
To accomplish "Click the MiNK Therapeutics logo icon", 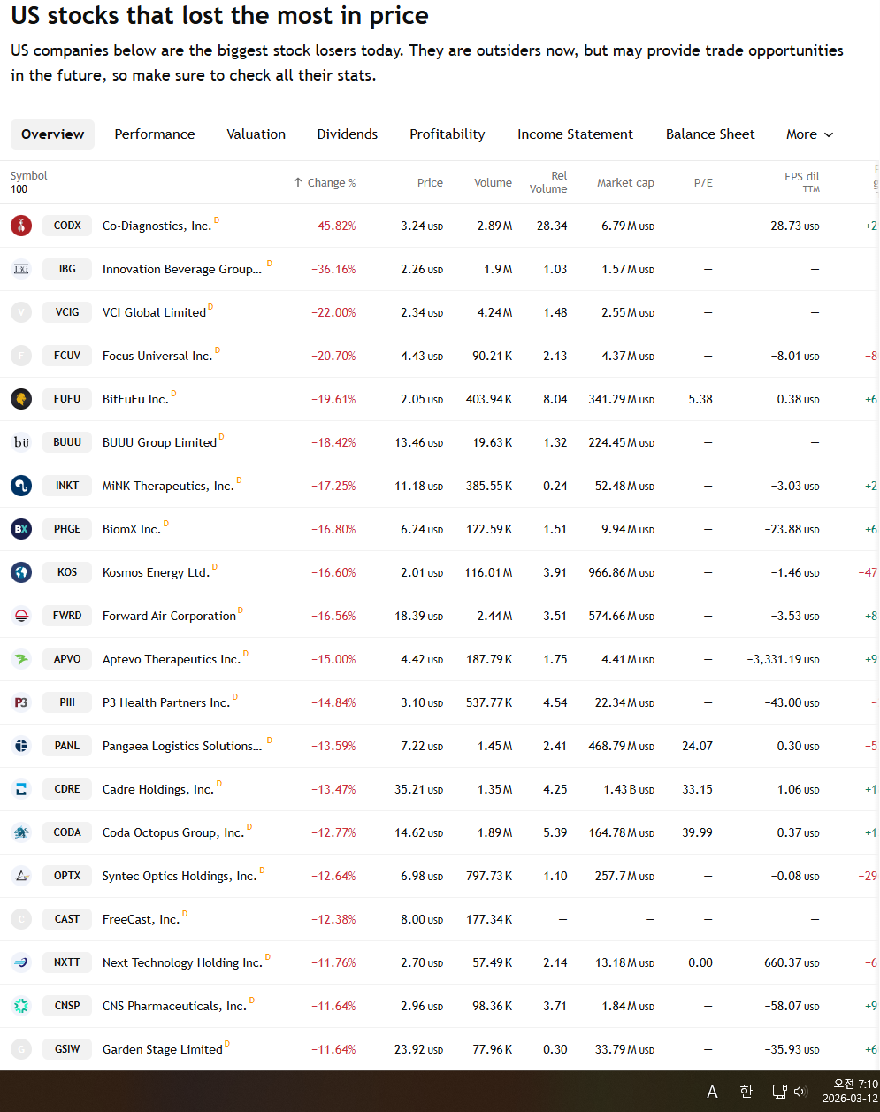I will pyautogui.click(x=21, y=486).
